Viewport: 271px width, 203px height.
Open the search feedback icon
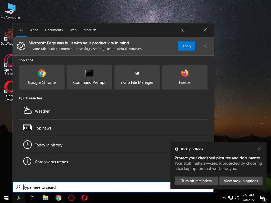pos(183,30)
